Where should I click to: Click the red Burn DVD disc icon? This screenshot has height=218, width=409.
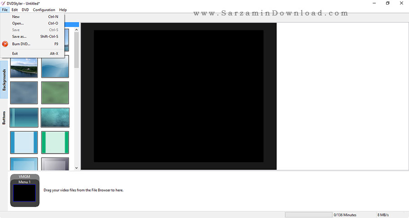tap(5, 44)
